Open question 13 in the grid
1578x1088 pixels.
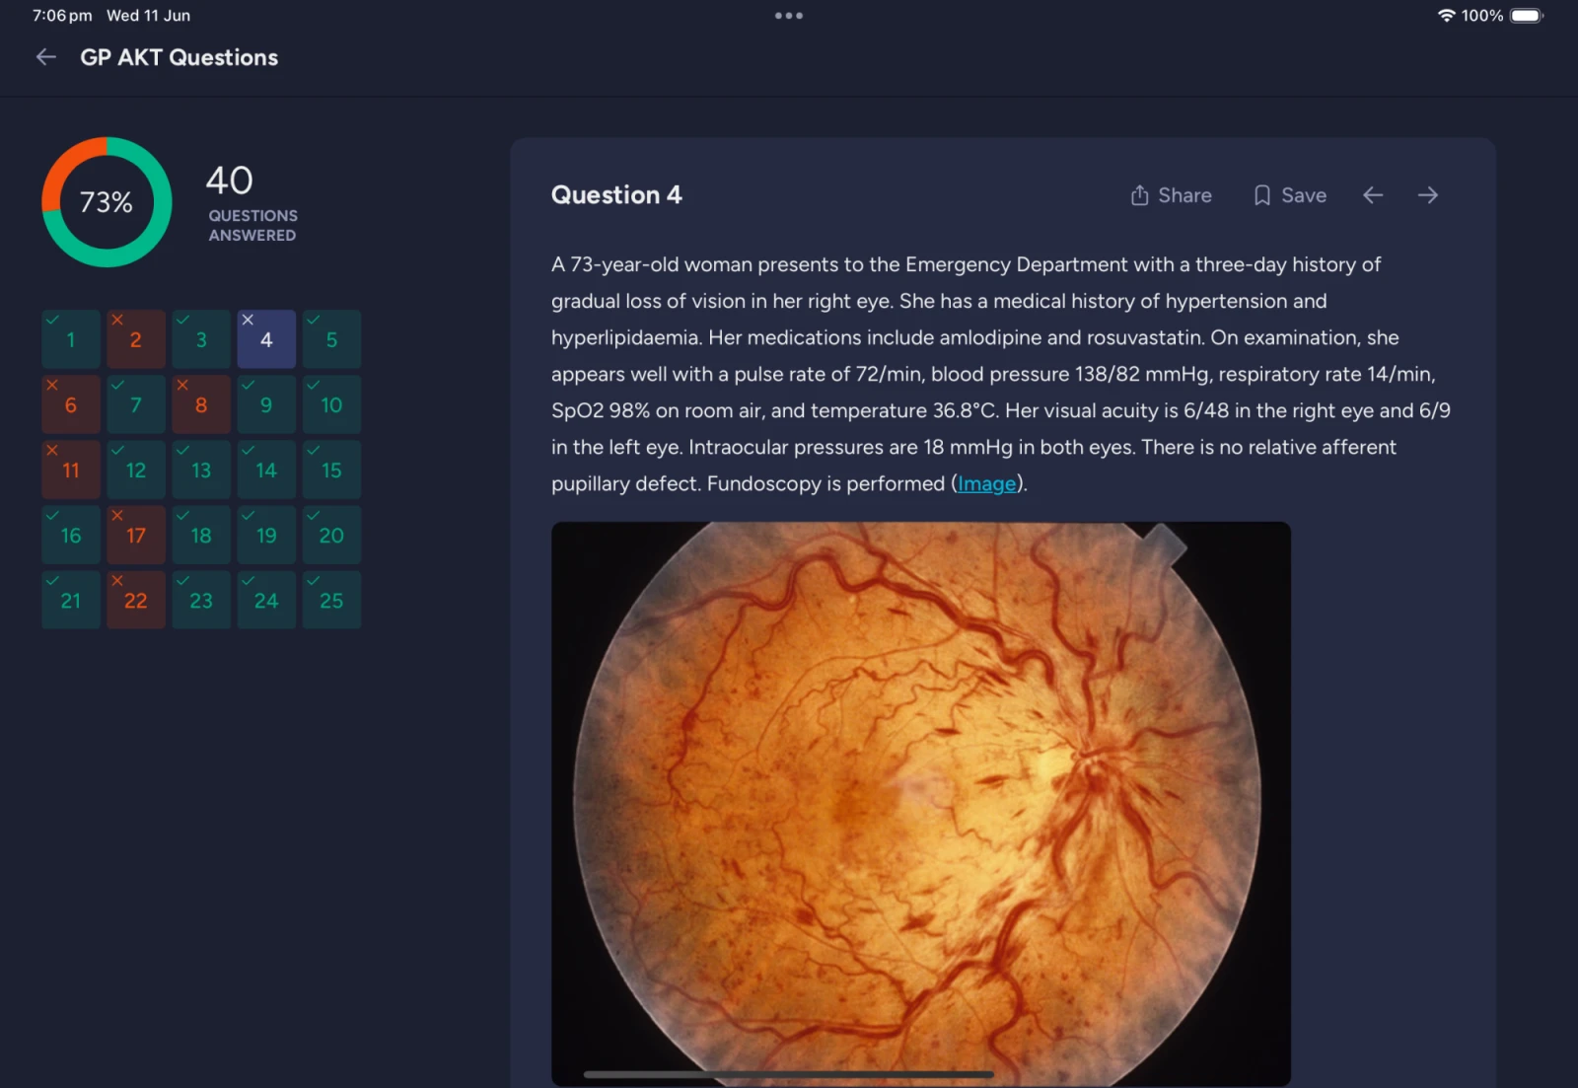coord(201,470)
